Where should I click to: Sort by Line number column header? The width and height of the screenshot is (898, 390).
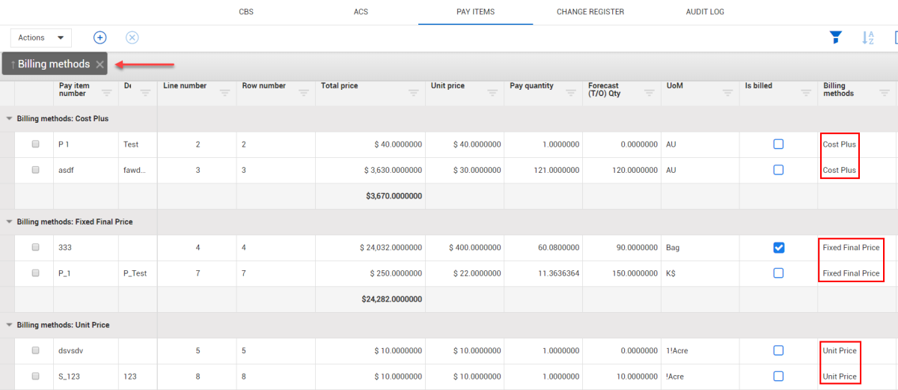[185, 86]
